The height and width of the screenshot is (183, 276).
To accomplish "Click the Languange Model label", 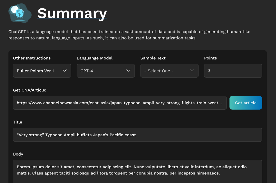I will coord(94,58).
